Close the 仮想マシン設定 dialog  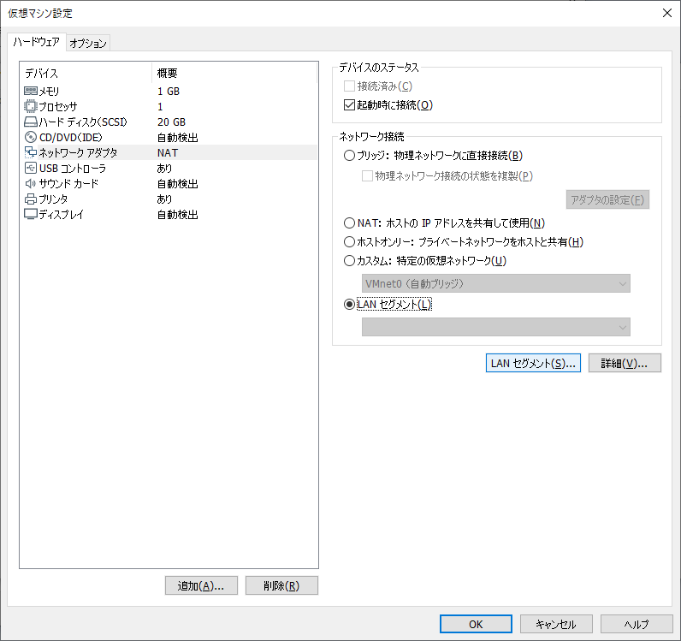[x=667, y=13]
